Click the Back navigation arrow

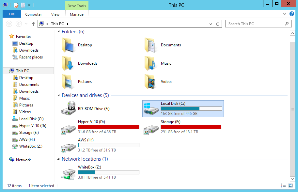(x=9, y=24)
